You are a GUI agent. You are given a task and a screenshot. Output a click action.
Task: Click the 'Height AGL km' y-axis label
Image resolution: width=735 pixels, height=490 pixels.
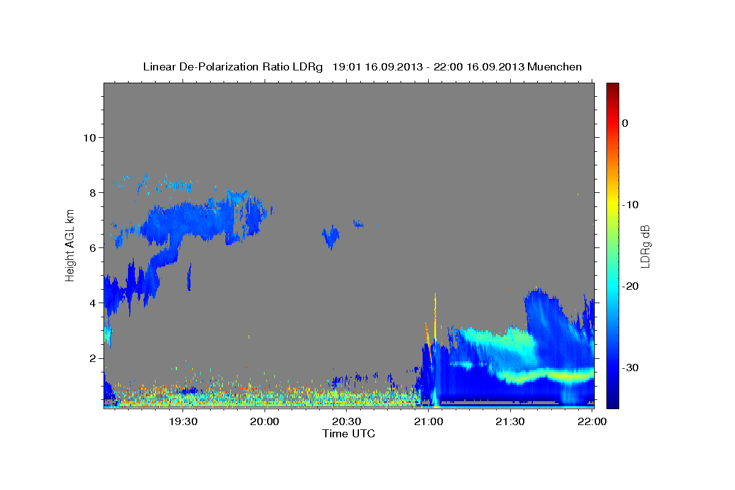click(x=70, y=245)
